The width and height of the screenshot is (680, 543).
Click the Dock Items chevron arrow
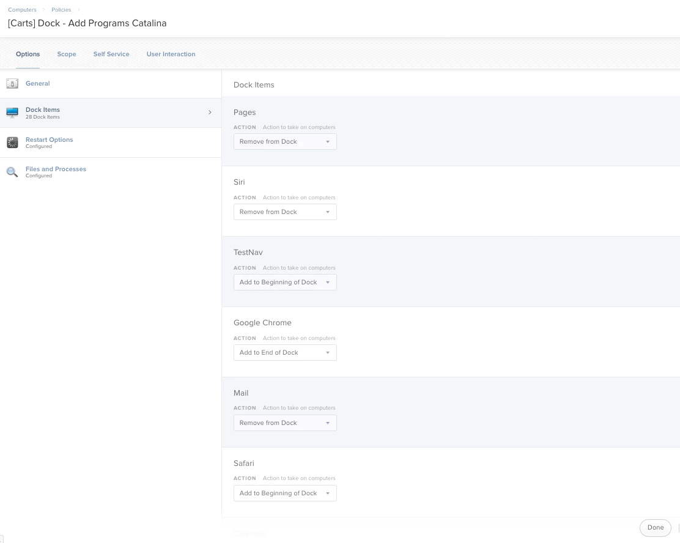210,113
